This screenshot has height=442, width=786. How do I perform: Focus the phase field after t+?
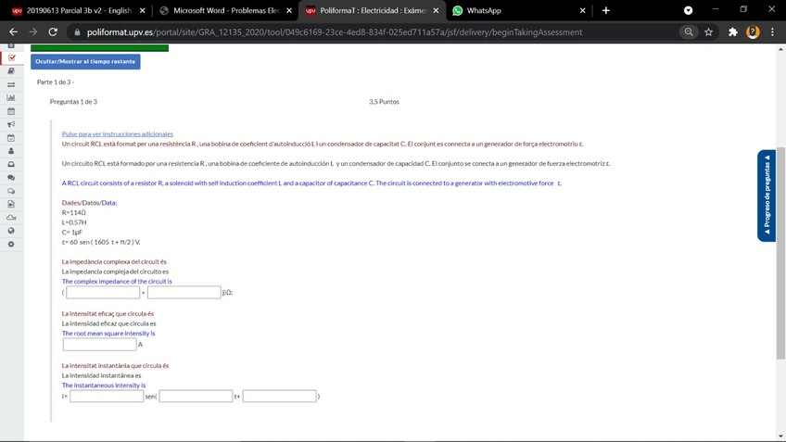point(280,397)
